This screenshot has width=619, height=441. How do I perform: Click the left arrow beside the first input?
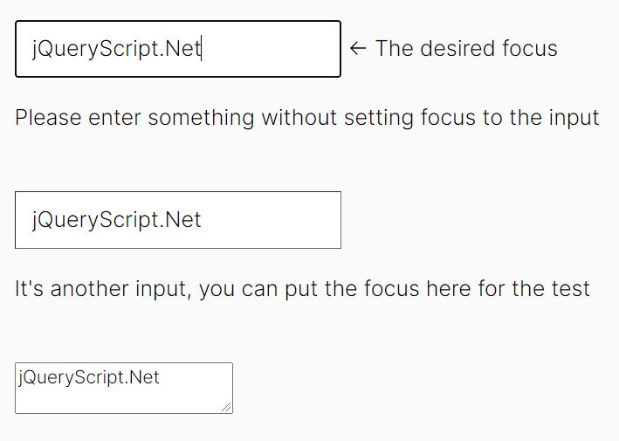click(x=356, y=49)
